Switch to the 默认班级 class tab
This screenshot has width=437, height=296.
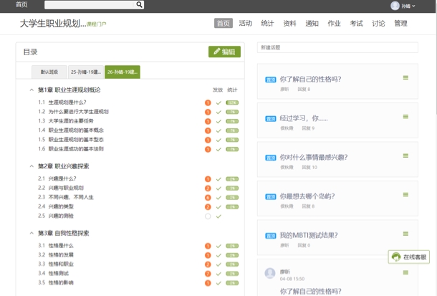coord(49,72)
